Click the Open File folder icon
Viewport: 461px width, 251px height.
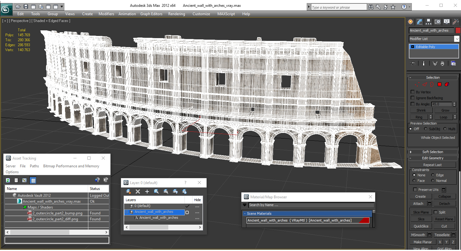click(x=18, y=7)
